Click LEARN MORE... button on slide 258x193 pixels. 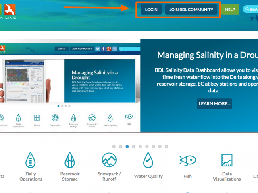tap(214, 103)
